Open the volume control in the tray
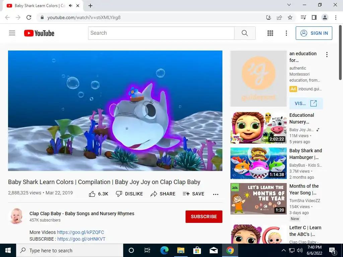This screenshot has height=257, width=343. [x=300, y=250]
